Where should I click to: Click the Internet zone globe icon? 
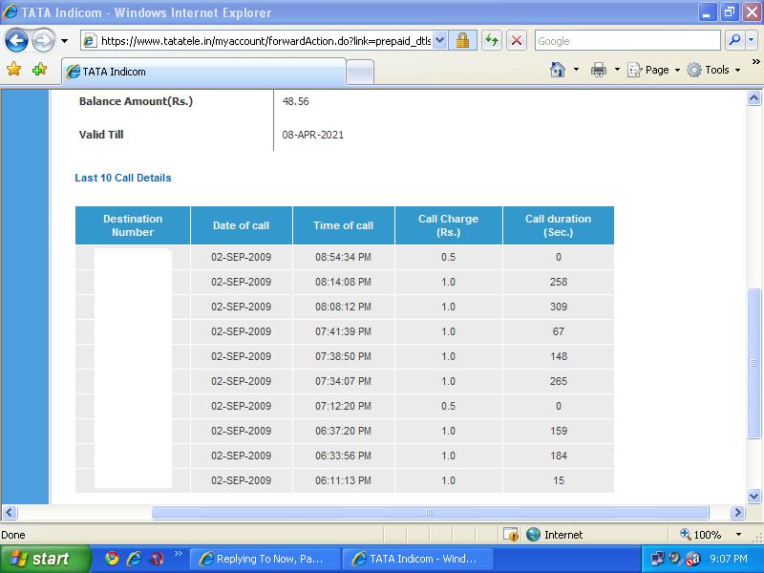tap(533, 535)
